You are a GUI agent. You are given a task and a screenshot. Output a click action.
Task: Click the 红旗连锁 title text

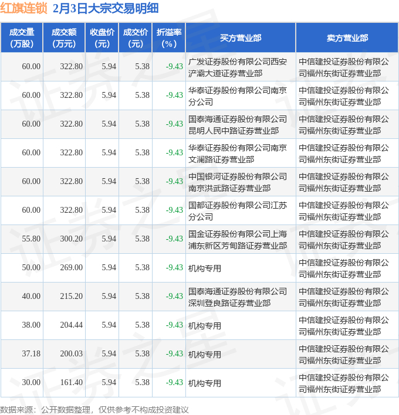point(23,8)
